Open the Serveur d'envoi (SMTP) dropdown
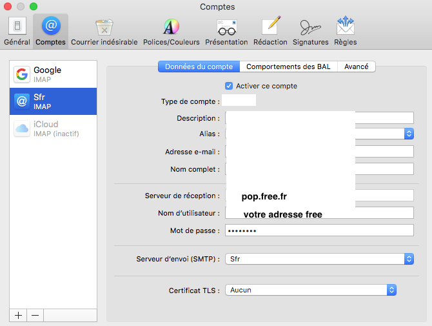Image resolution: width=432 pixels, height=326 pixels. (408, 259)
